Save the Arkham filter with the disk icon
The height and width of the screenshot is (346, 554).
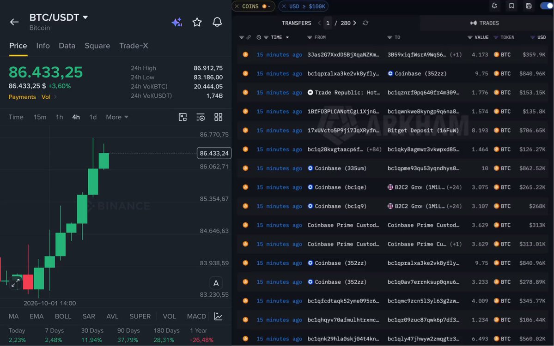coord(529,6)
